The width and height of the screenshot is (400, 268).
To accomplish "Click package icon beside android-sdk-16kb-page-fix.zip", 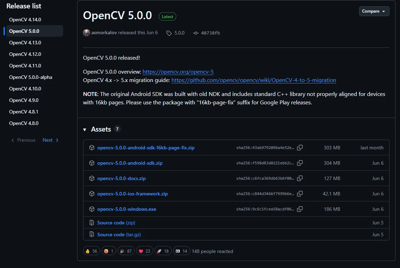I will 92,148.
